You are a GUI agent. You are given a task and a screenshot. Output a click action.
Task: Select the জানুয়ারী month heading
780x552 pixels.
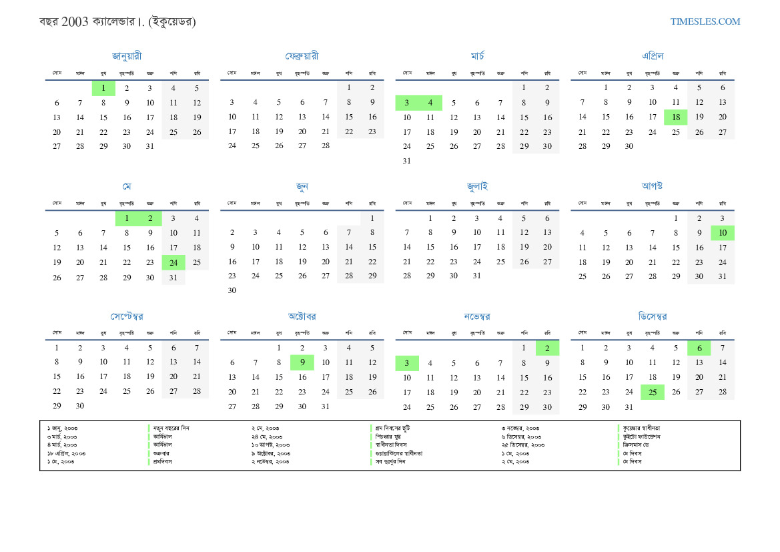[x=127, y=56]
